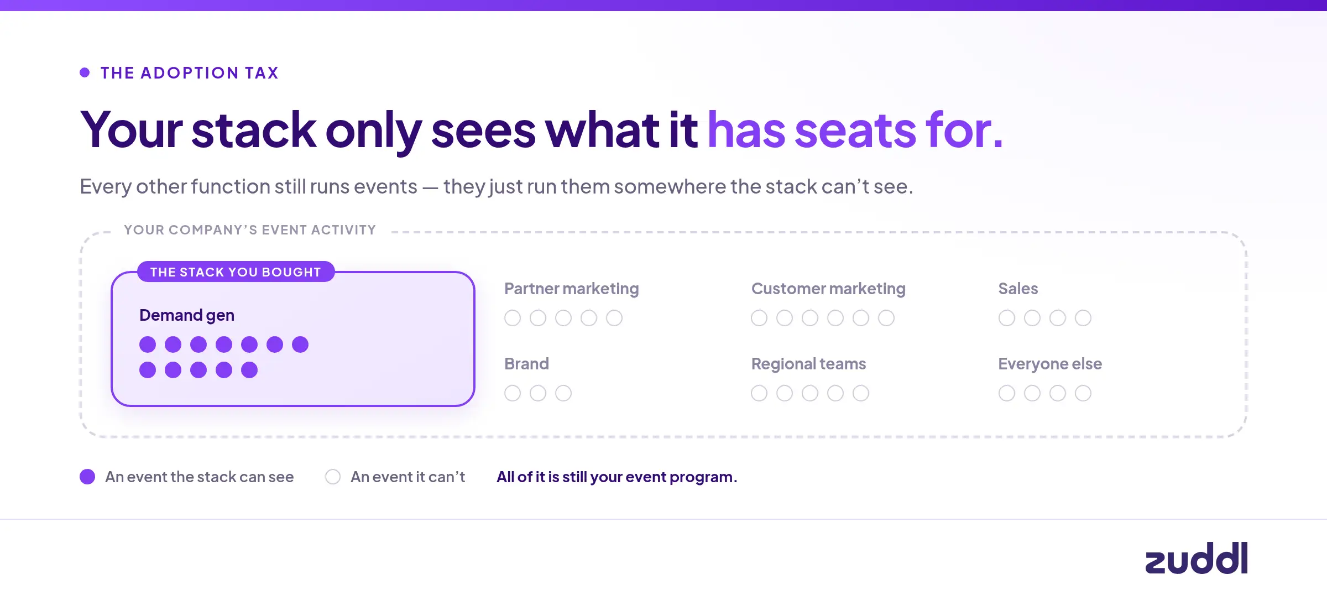Click the purple bullet beside THE ADOPTION TAX
Screen dimensions: 1327x595
85,72
